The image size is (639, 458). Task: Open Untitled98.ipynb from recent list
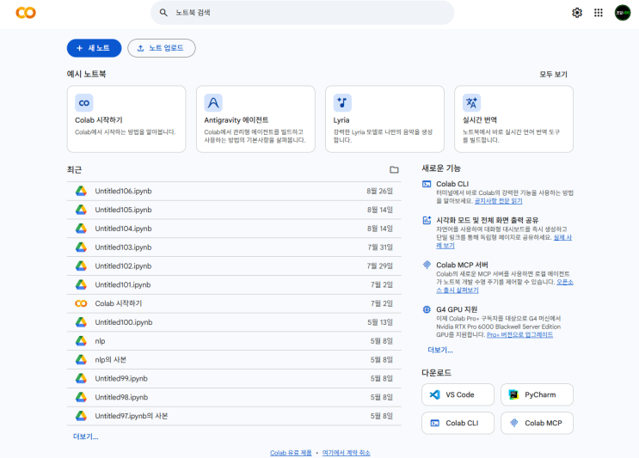[234, 397]
